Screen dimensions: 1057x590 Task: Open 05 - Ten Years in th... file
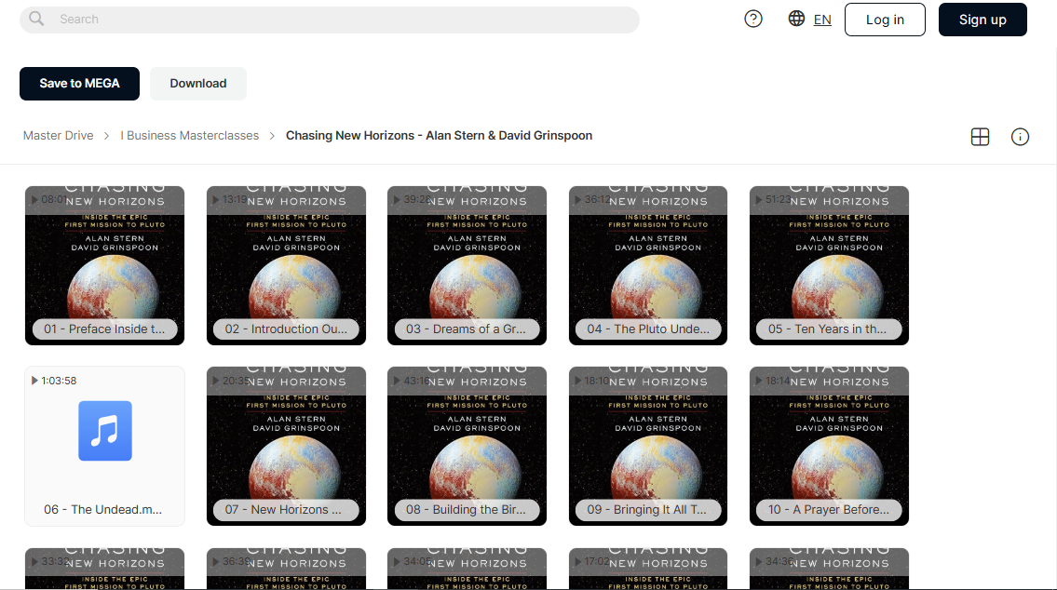point(829,265)
